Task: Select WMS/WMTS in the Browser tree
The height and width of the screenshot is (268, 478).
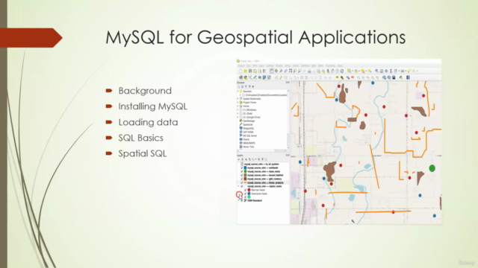Action: 249,143
